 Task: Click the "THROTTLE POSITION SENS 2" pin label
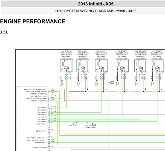36,140
